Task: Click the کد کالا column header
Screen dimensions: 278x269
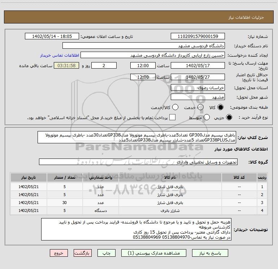Action: click(x=239, y=178)
